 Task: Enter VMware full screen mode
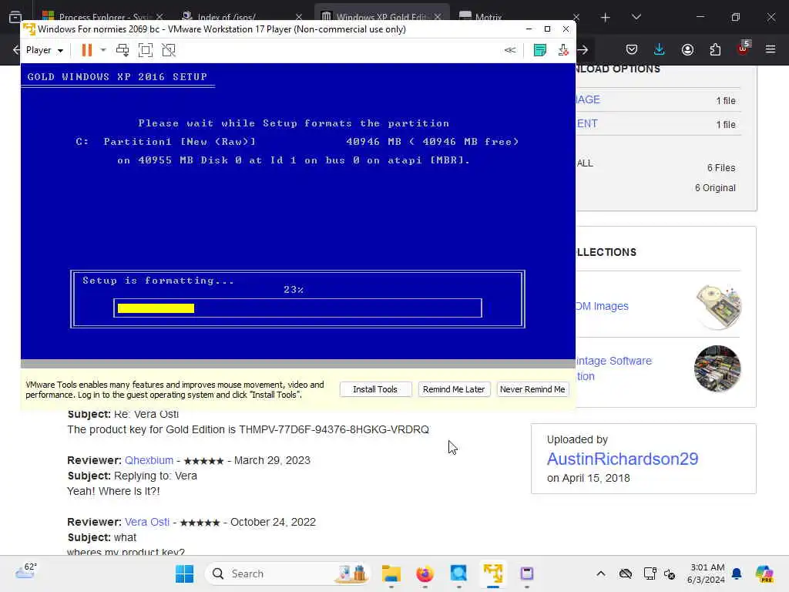click(x=146, y=50)
